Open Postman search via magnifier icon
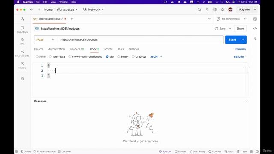274x154 pixels. click(x=200, y=9)
